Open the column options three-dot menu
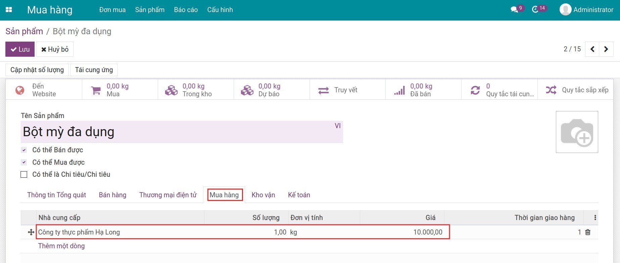The height and width of the screenshot is (263, 620). (x=595, y=218)
